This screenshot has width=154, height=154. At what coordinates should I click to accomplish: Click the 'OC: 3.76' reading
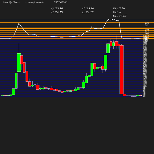click(119, 8)
